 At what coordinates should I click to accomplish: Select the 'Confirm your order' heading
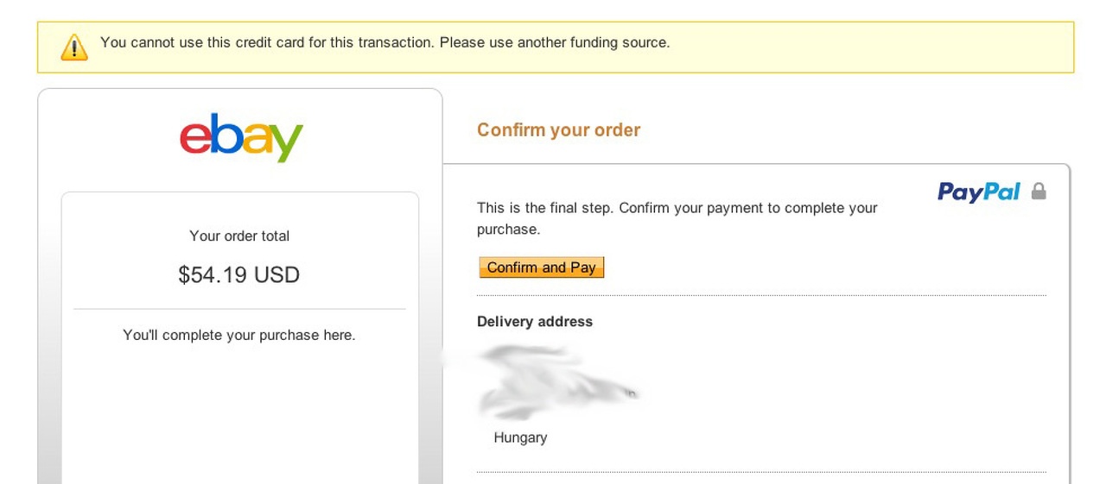click(558, 130)
